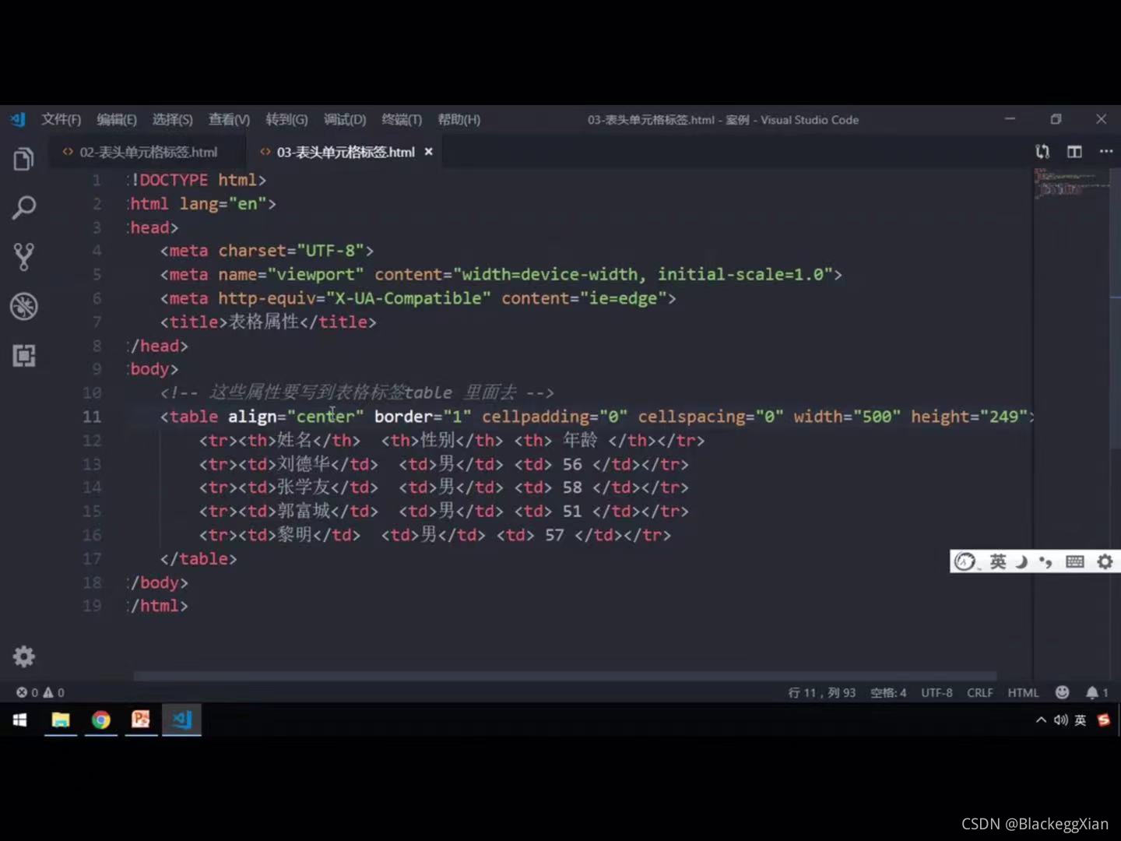The image size is (1121, 841).
Task: Open PowerPoint from taskbar
Action: point(141,720)
